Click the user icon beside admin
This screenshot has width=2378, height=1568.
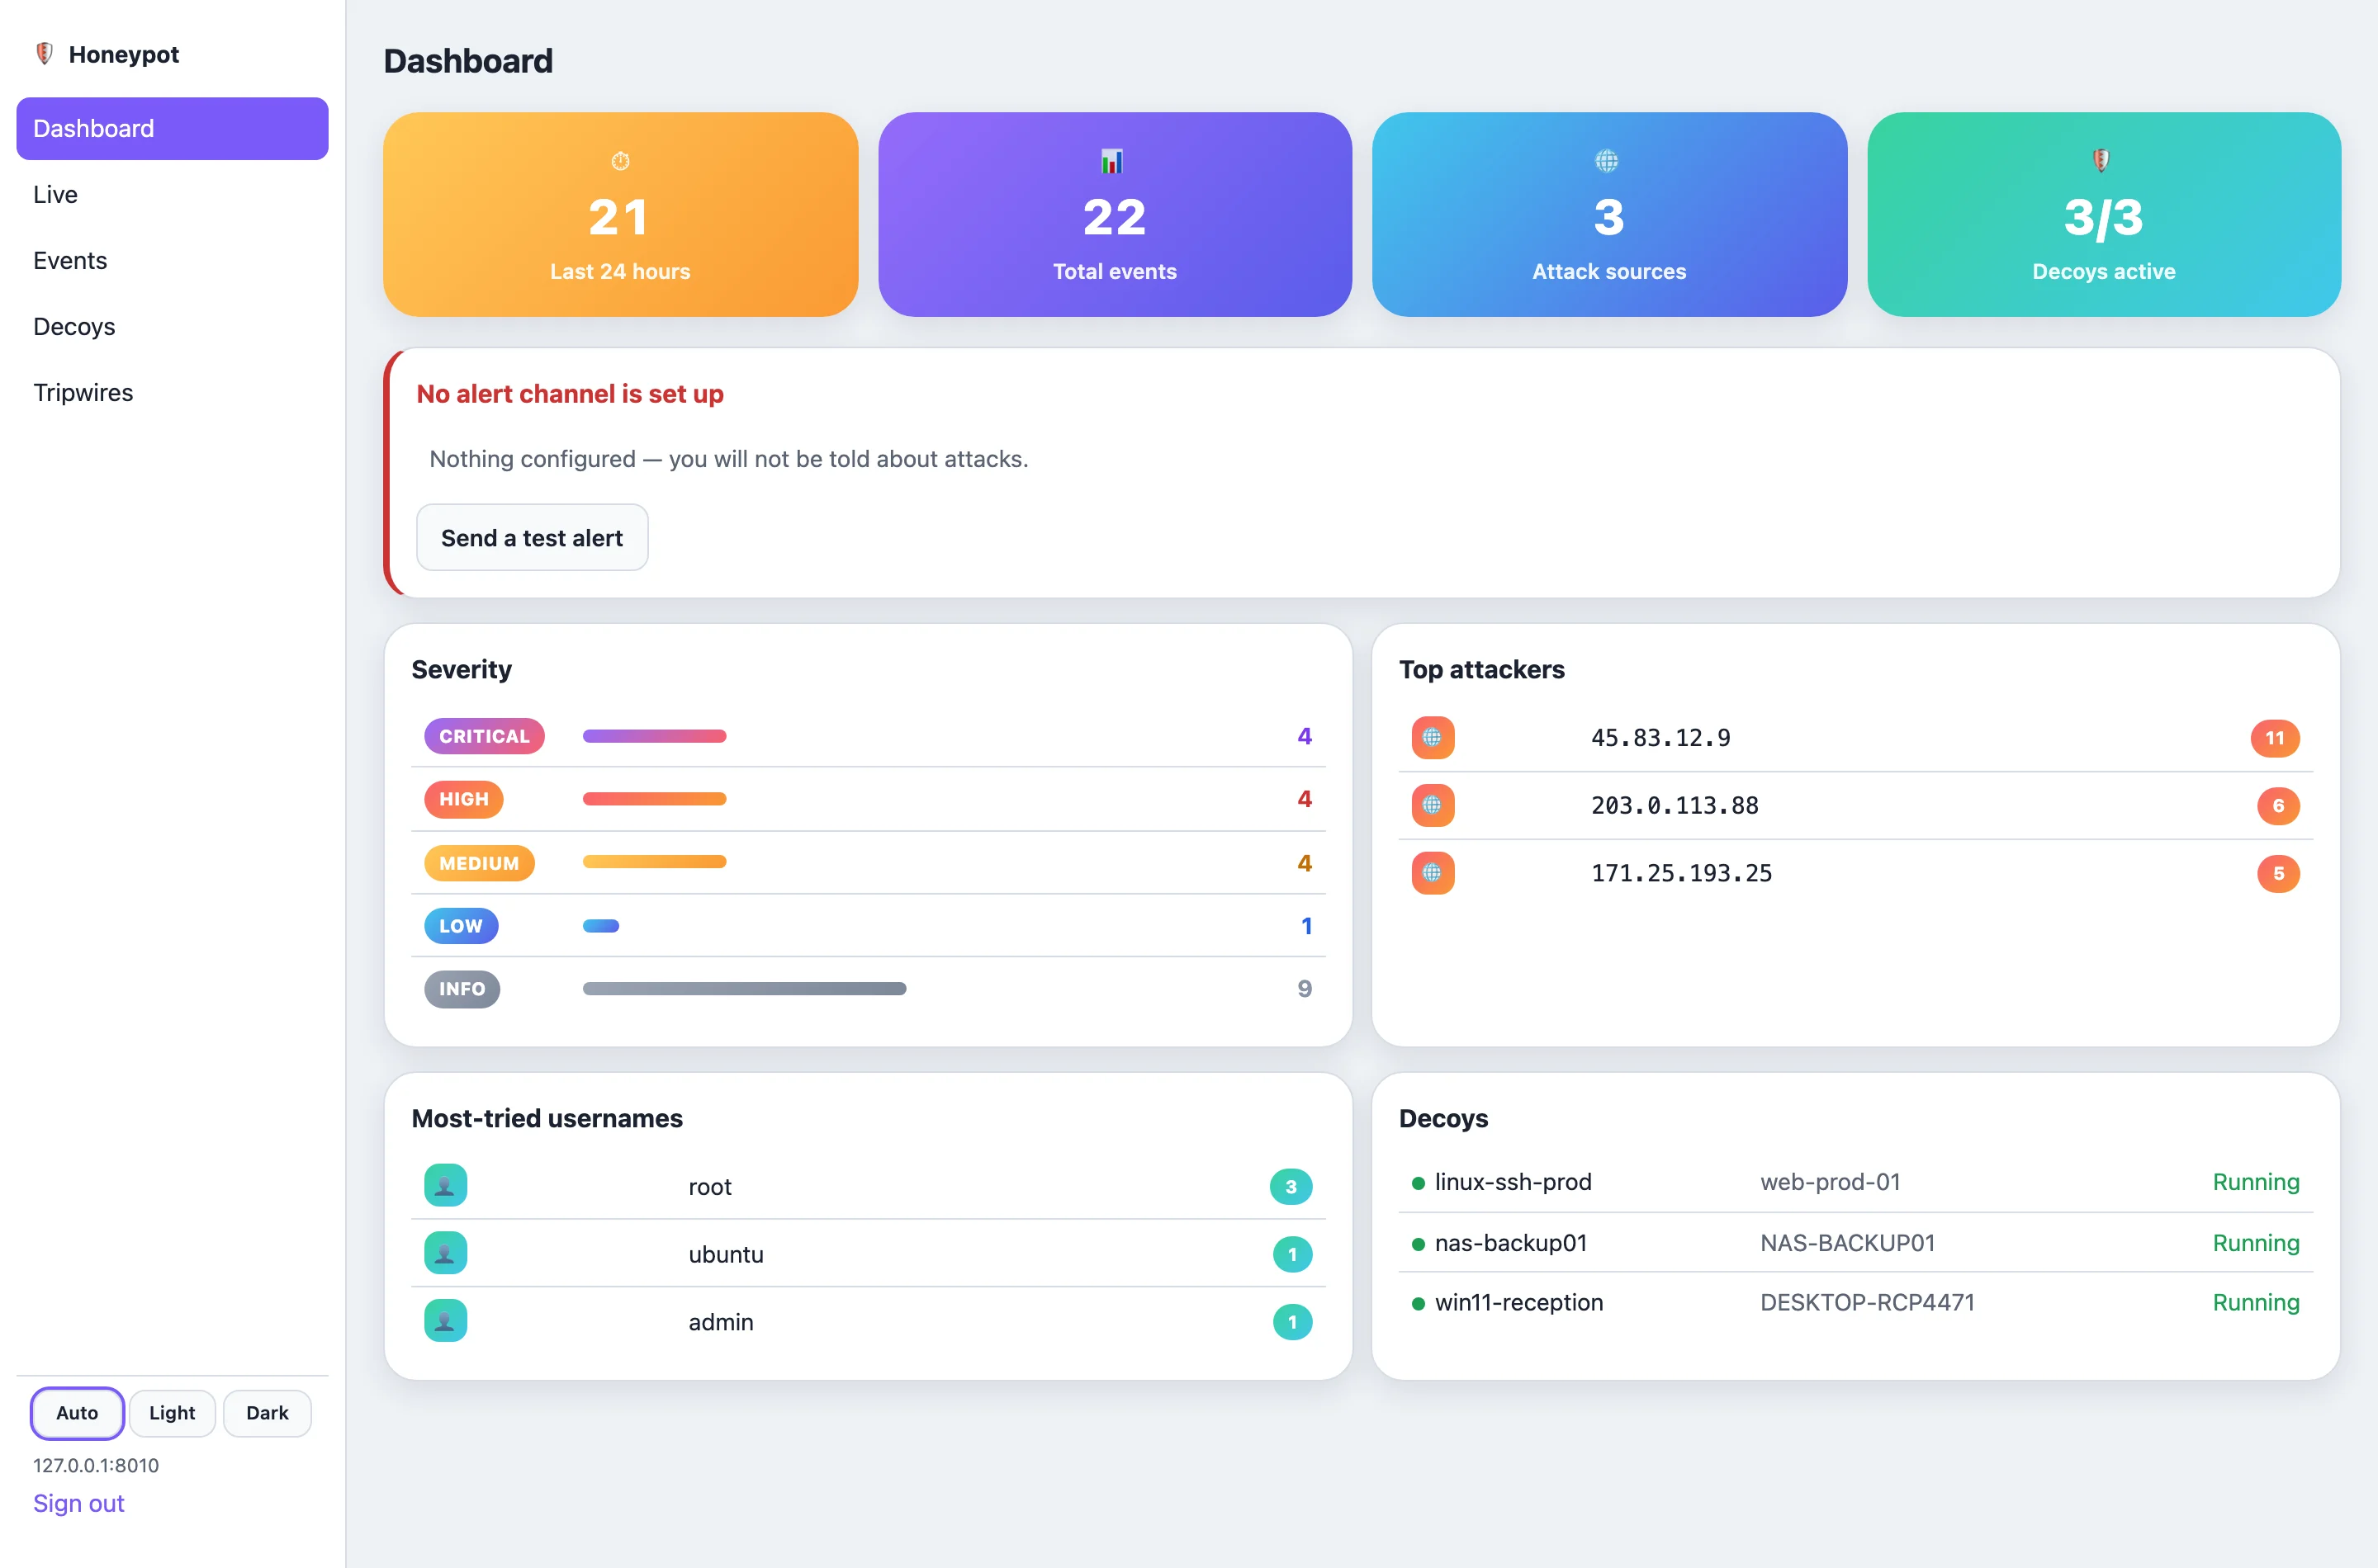445,1321
